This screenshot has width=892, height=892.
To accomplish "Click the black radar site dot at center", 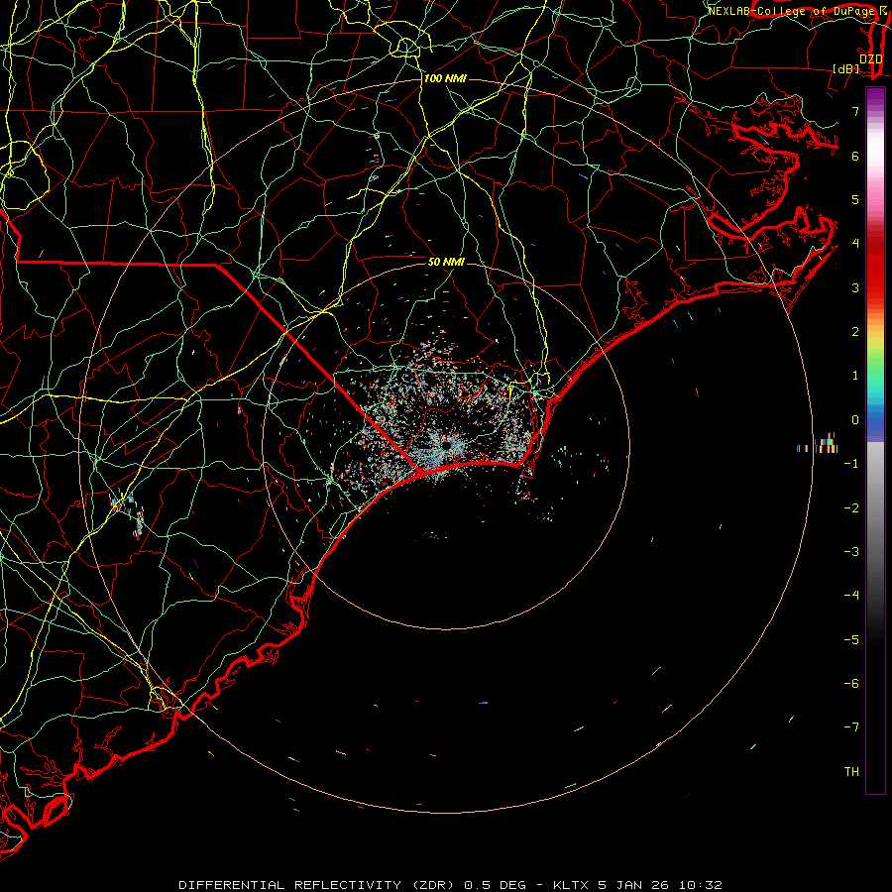I will [x=447, y=445].
